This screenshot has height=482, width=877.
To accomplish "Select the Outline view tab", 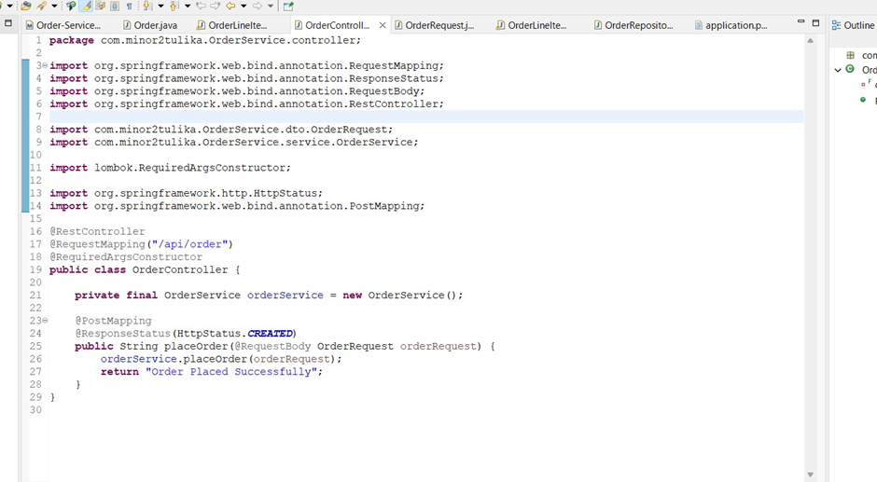I will coord(856,25).
